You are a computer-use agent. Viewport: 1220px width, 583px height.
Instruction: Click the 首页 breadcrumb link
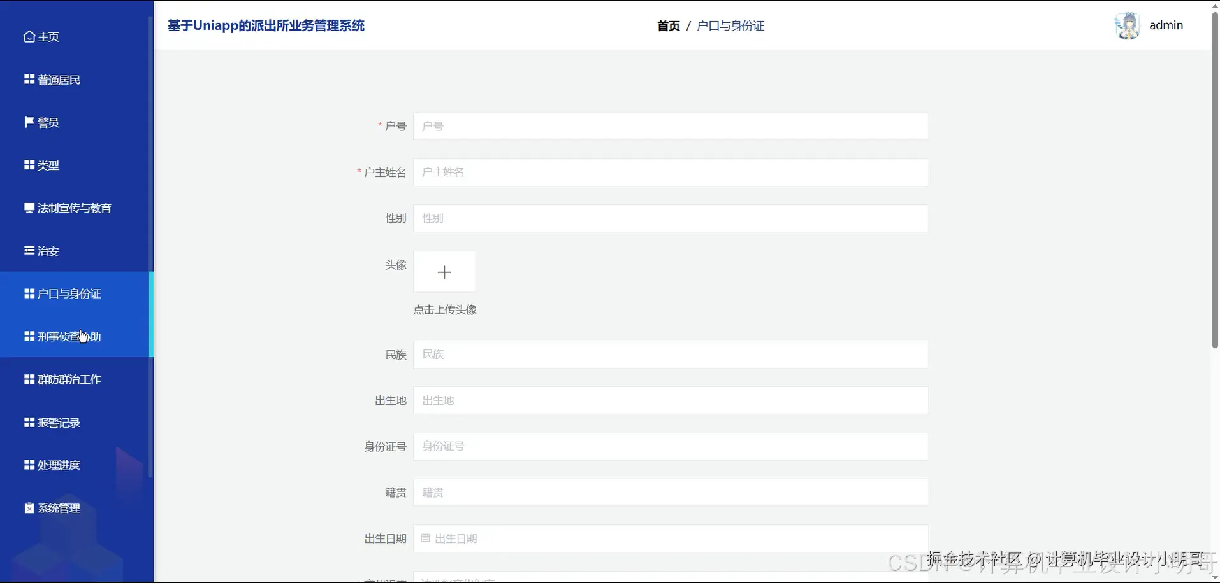[x=667, y=26]
